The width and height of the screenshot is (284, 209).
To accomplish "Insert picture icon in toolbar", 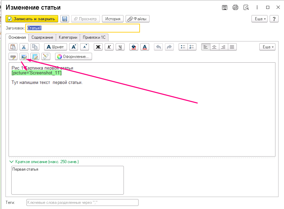I will pos(24,57).
